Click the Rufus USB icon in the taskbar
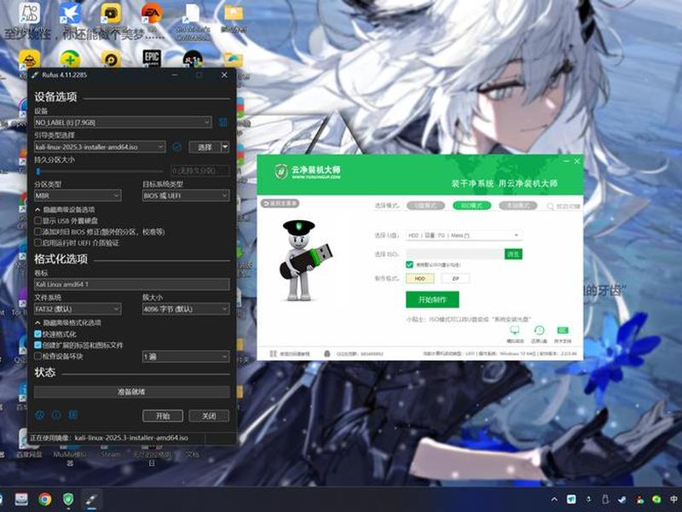 click(91, 499)
